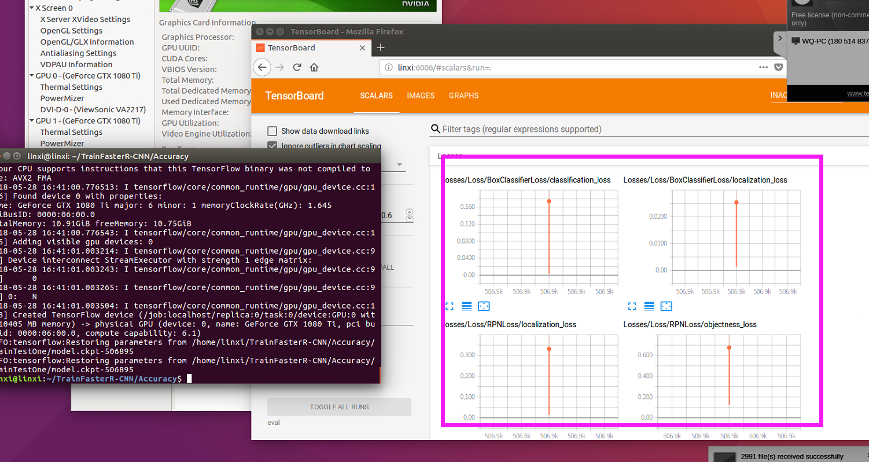Click the Firefox forward arrow

(280, 67)
